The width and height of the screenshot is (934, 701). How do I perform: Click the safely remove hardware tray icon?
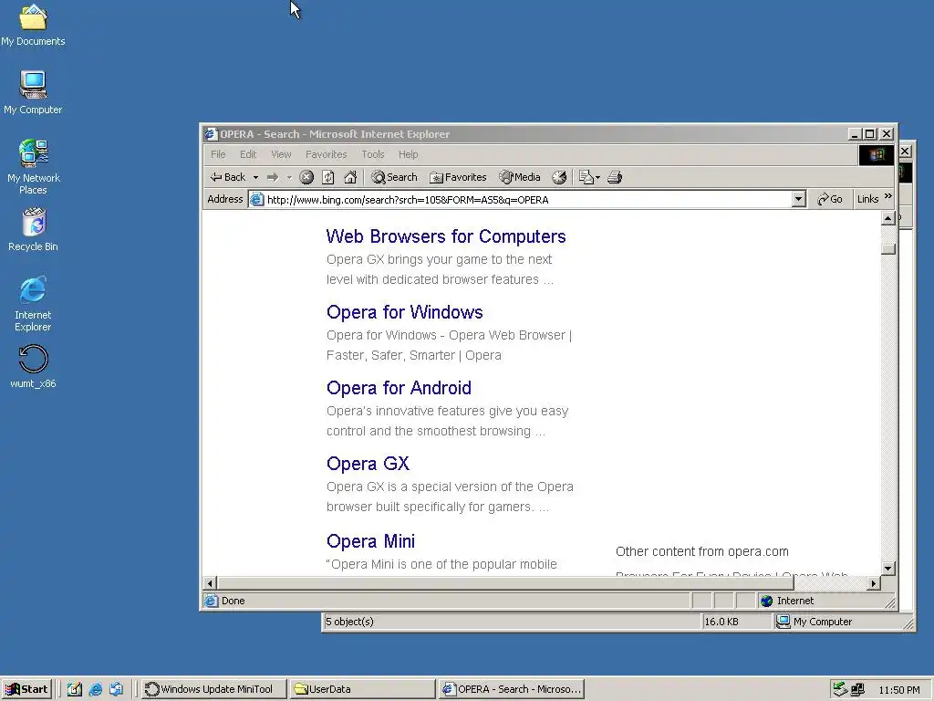pyautogui.click(x=840, y=690)
